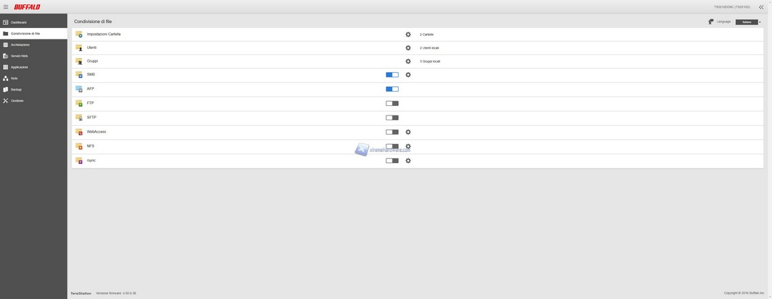Click the Impostazioni Cartella link

click(103, 34)
